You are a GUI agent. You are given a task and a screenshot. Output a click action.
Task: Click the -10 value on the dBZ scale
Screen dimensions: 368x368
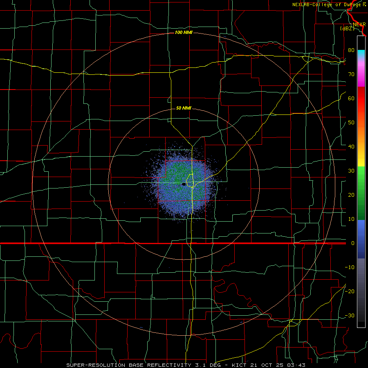[x=350, y=267]
